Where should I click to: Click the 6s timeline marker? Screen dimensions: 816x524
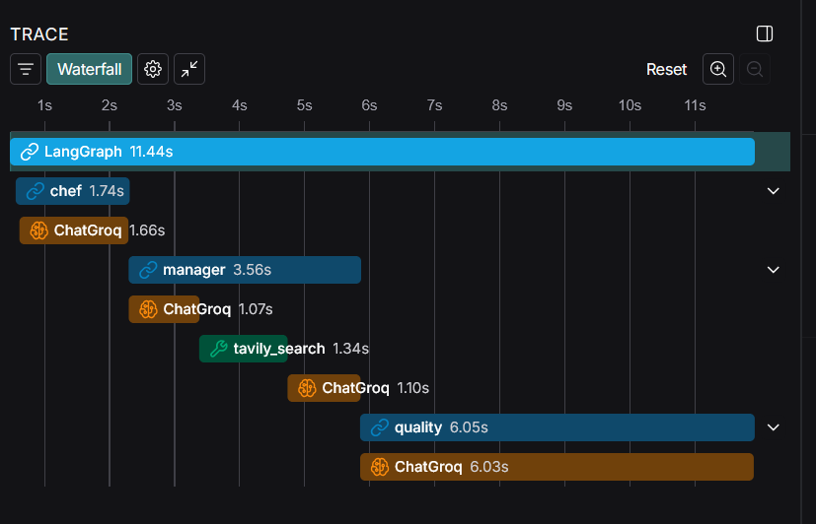point(369,105)
